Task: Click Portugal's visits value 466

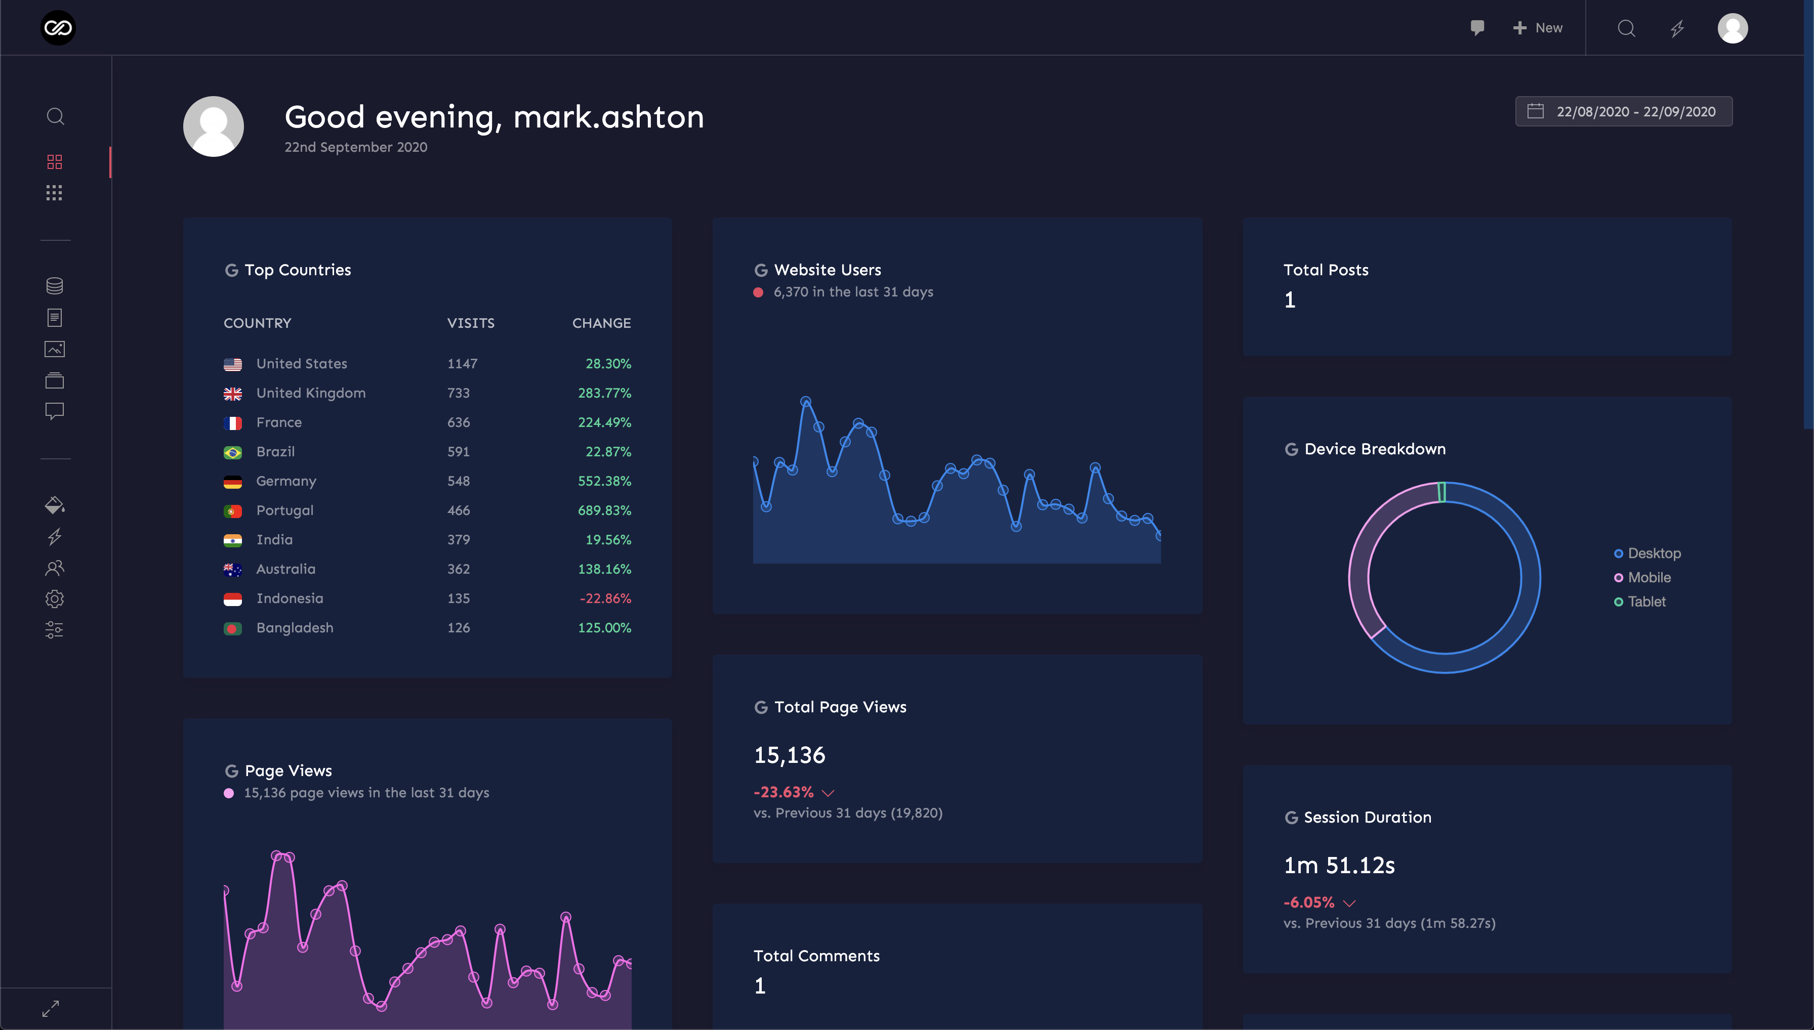Action: click(459, 511)
